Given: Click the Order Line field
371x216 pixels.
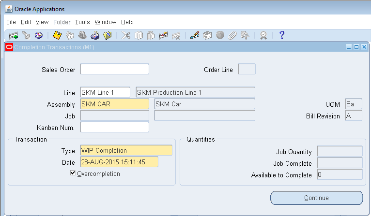Looking at the screenshot, I should pos(247,69).
